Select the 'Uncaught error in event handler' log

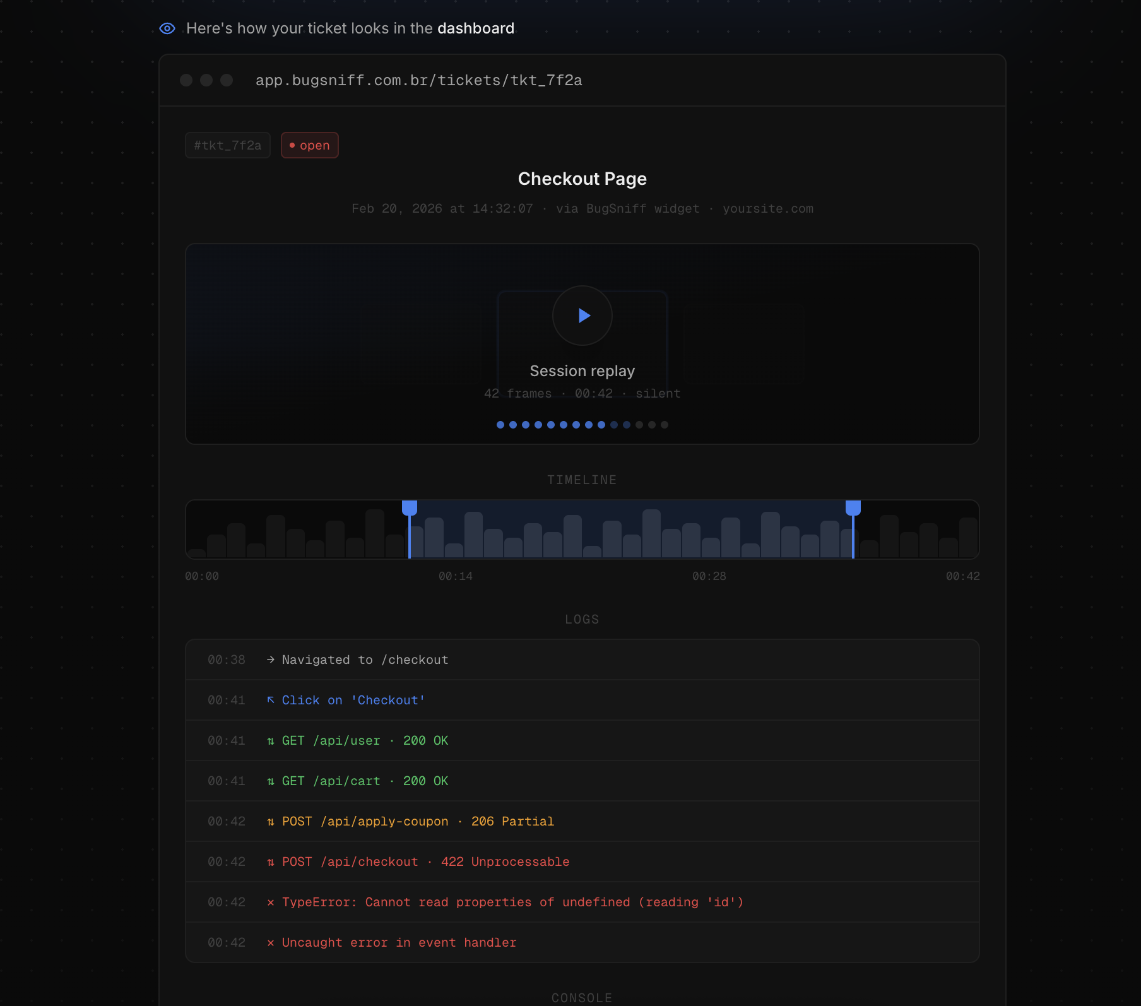pos(582,942)
